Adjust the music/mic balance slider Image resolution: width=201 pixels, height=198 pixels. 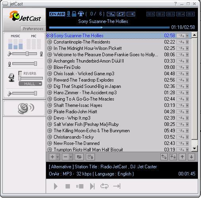coord(25,54)
